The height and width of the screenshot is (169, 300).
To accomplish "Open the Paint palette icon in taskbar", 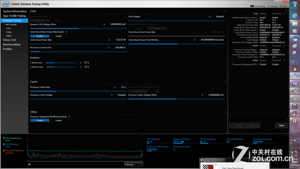I will (x=295, y=46).
